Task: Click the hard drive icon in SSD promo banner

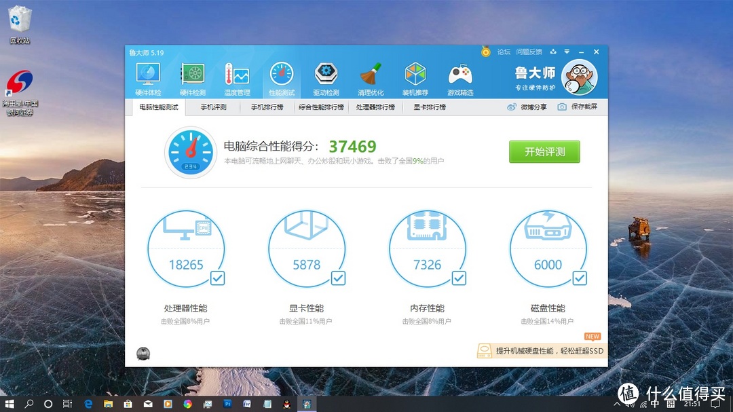Action: coord(485,351)
